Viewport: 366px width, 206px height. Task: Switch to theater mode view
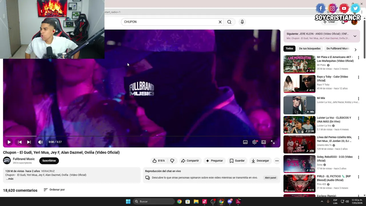pyautogui.click(x=264, y=142)
